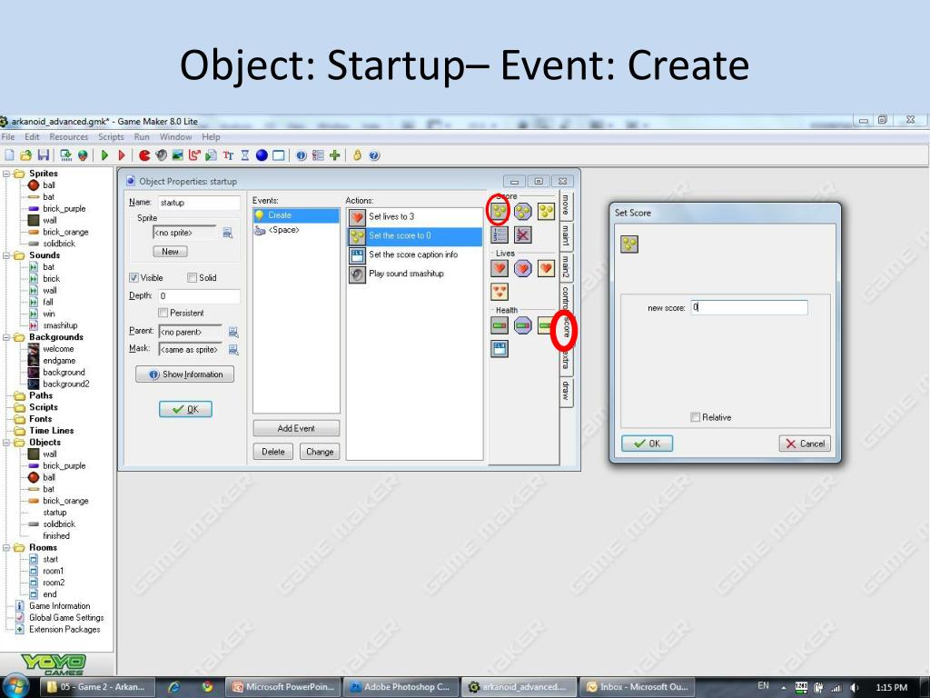
Task: Select the Set Lives heart action icon
Action: [x=500, y=268]
